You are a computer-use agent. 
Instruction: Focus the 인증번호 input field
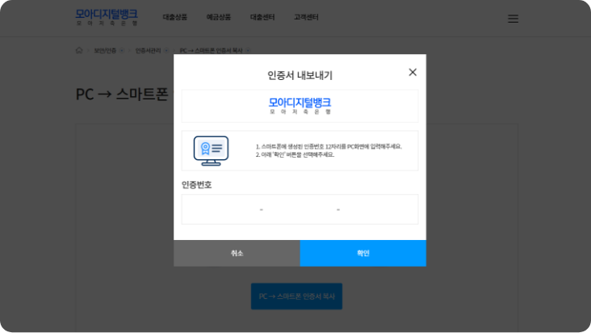coord(300,209)
